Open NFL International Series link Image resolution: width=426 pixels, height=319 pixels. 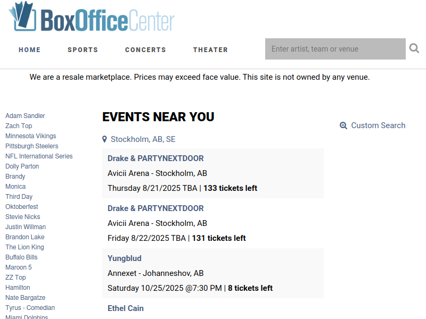[x=39, y=156]
